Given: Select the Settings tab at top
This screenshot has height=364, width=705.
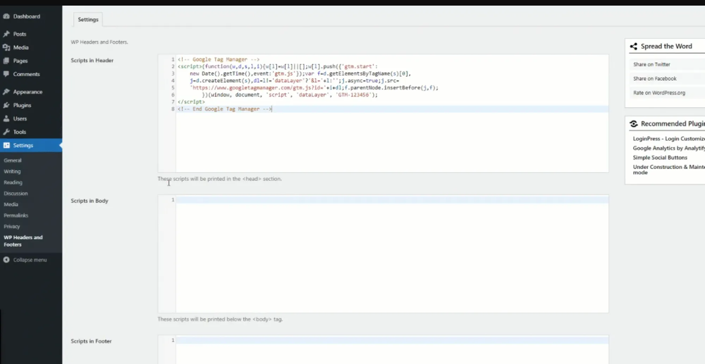Looking at the screenshot, I should [88, 20].
